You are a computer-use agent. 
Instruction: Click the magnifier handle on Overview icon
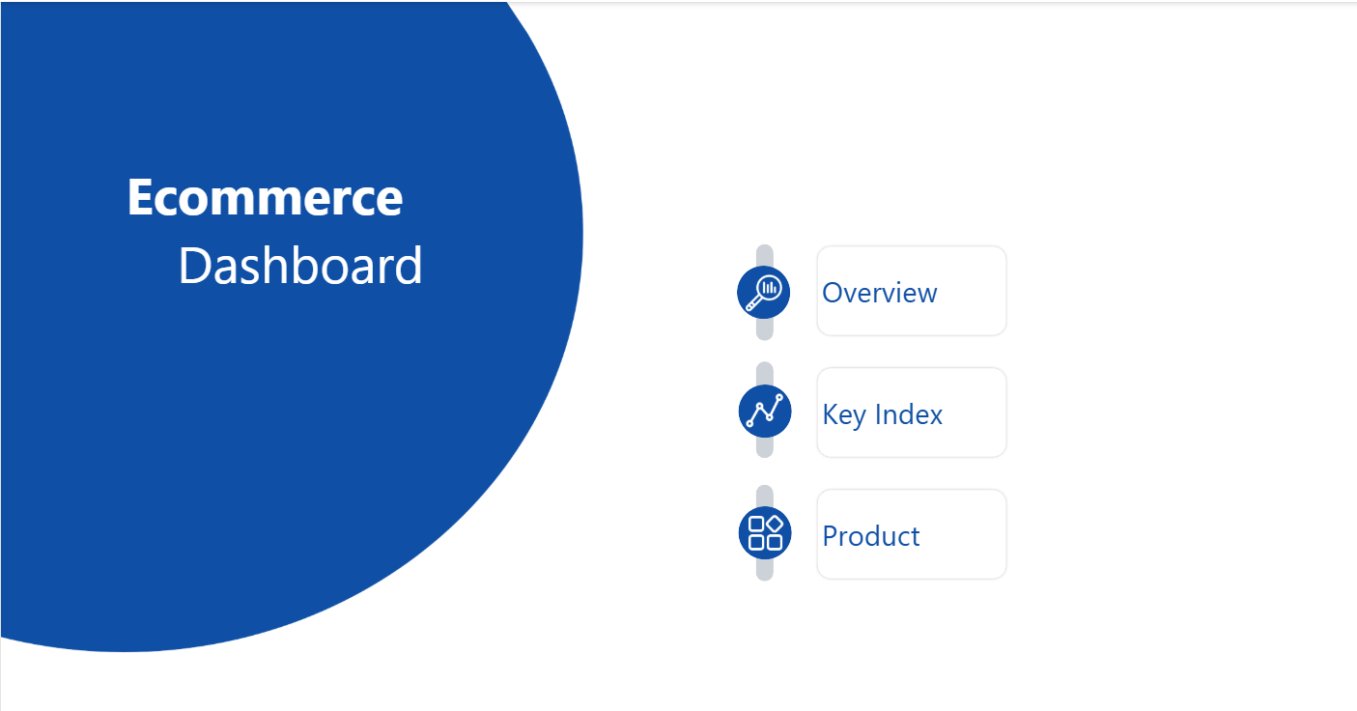tap(751, 303)
